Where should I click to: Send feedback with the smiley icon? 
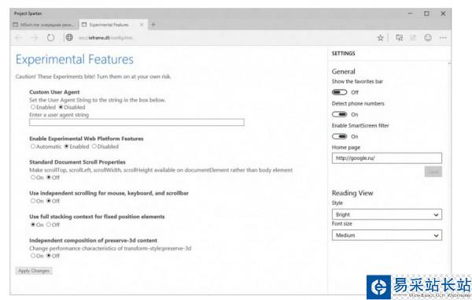point(428,38)
